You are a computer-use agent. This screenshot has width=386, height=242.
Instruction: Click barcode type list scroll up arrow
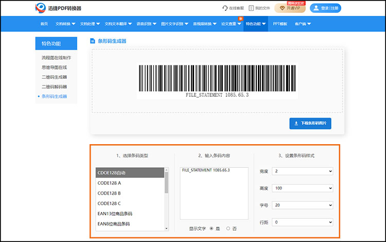166,170
